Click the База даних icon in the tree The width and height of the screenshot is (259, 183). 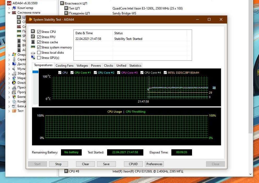pos(14,106)
